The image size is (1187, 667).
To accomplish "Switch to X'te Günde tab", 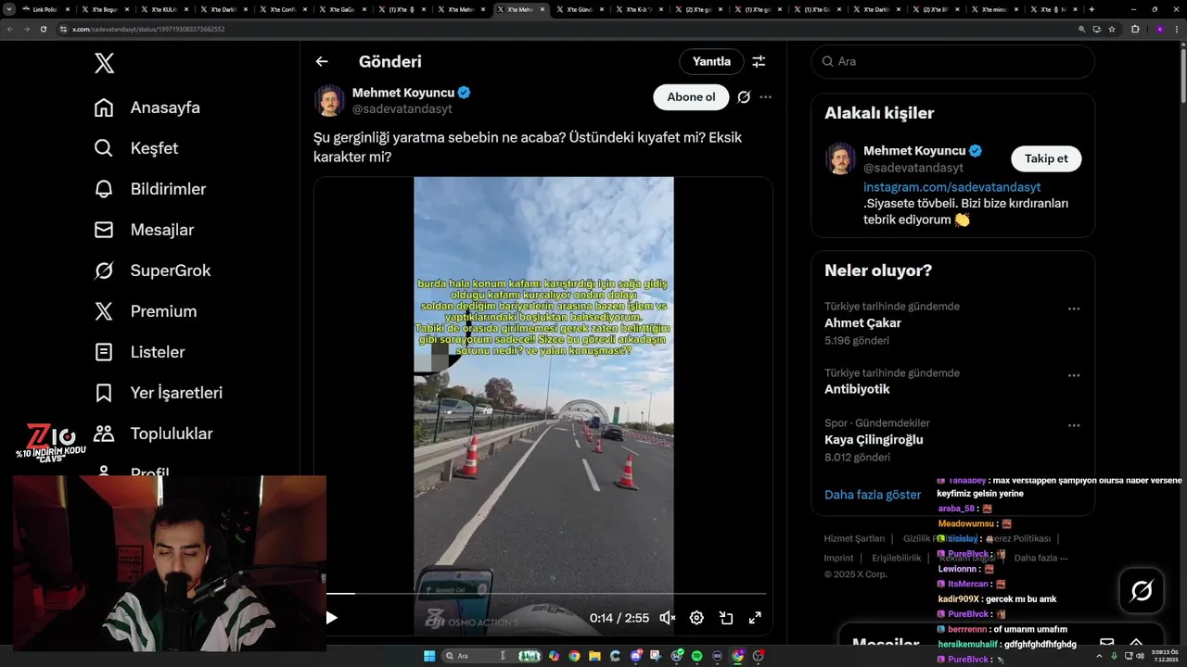I will coord(580,9).
